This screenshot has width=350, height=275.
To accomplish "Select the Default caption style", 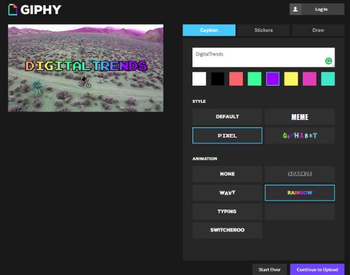I will [228, 116].
